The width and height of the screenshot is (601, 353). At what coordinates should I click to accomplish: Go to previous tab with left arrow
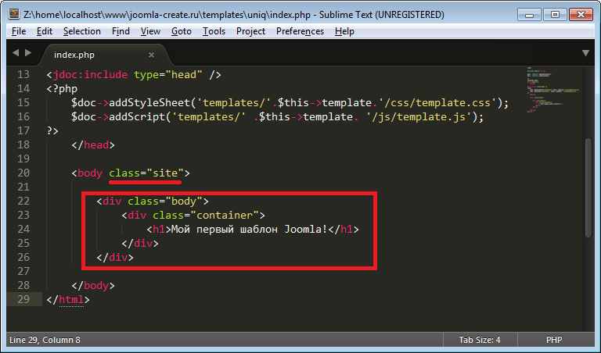[15, 53]
